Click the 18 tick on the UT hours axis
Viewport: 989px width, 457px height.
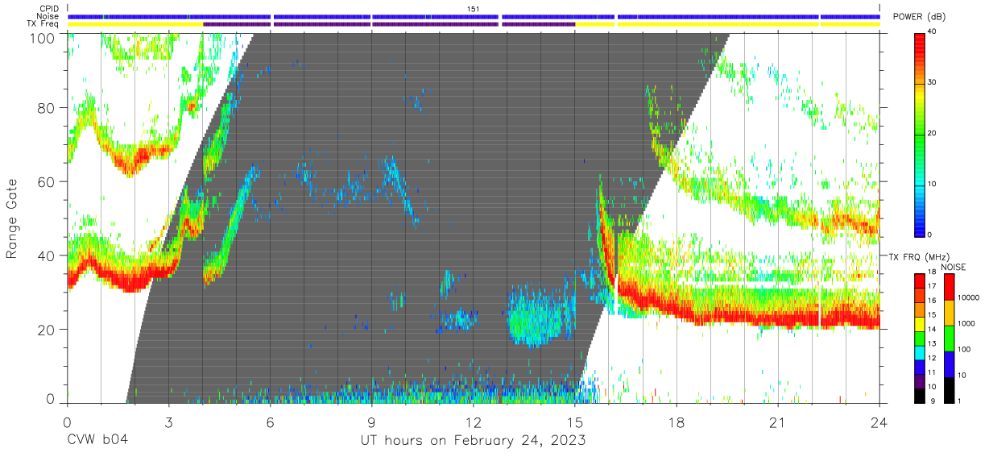tap(677, 422)
